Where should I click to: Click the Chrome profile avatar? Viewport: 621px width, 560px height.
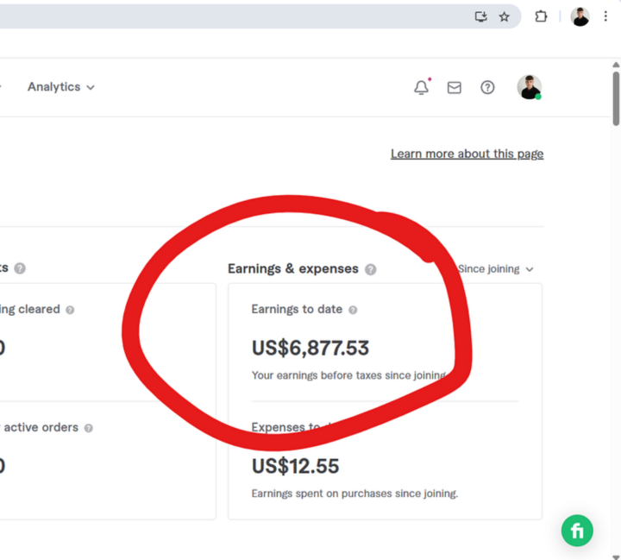point(580,16)
